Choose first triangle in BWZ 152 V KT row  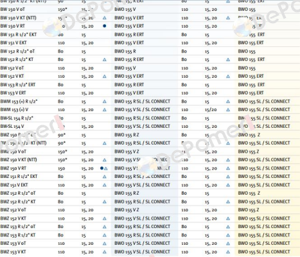(x=105, y=218)
